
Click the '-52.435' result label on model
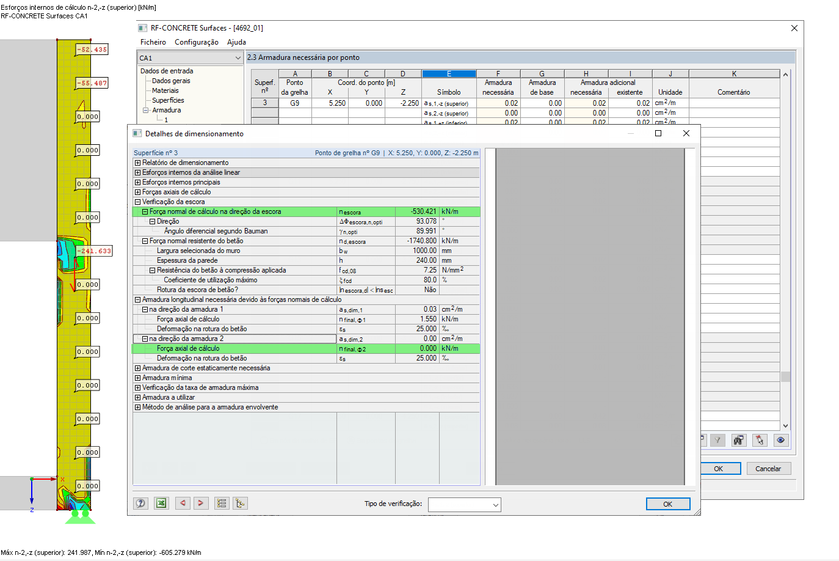click(92, 50)
